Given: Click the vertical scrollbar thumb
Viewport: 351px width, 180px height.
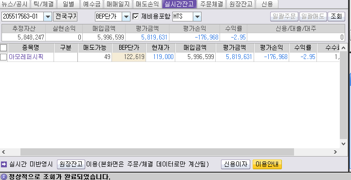Looking at the screenshot, I should tap(343, 96).
